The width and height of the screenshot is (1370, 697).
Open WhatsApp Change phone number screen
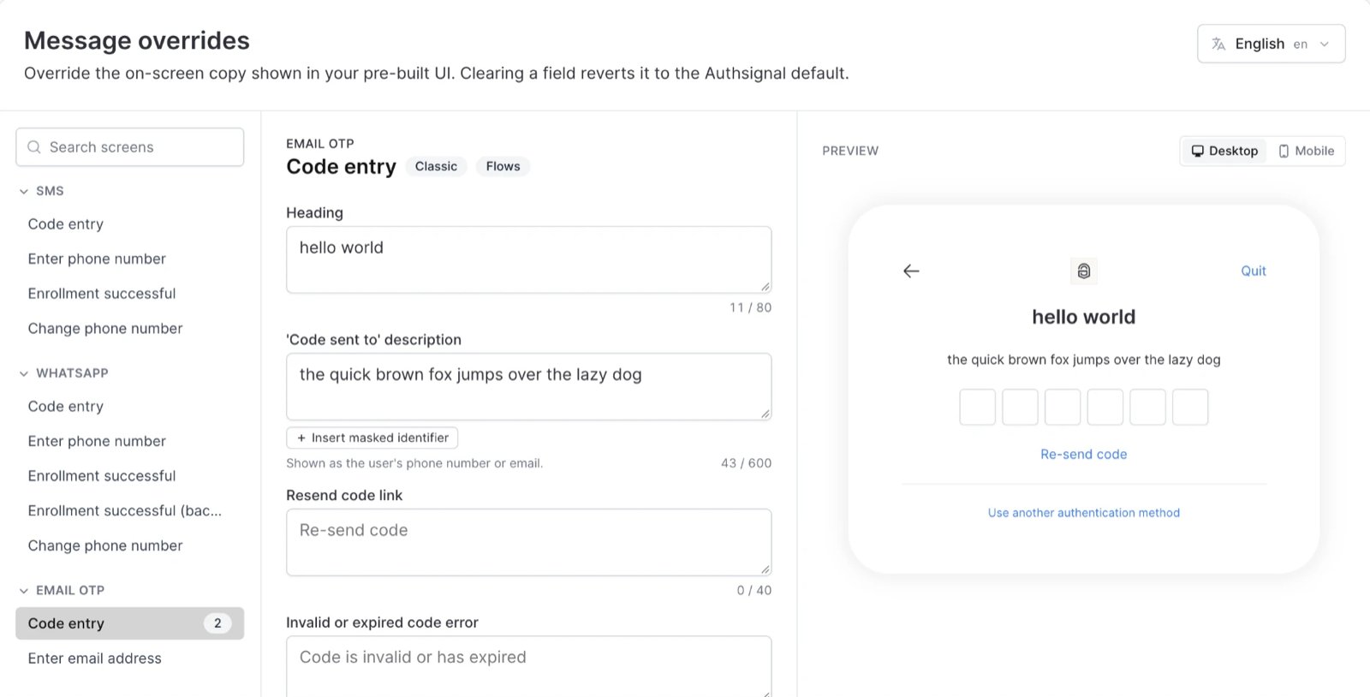coord(105,545)
